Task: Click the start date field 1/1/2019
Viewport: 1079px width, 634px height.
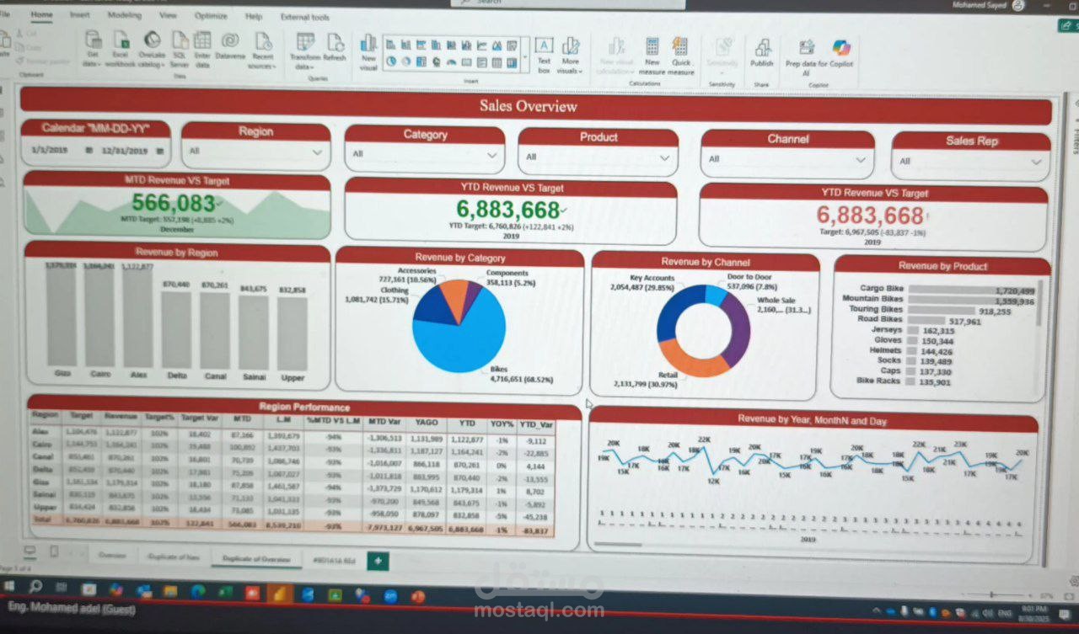Action: coord(48,150)
